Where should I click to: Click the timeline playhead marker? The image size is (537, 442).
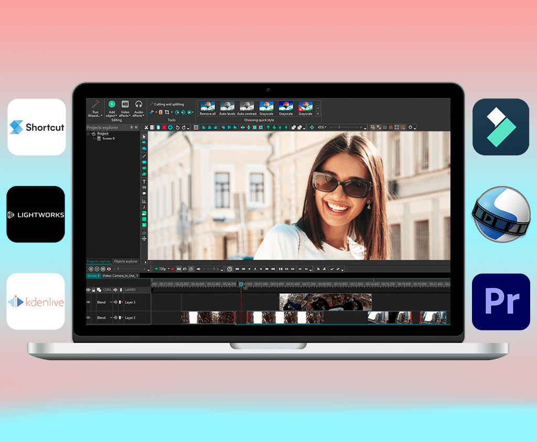tap(241, 285)
